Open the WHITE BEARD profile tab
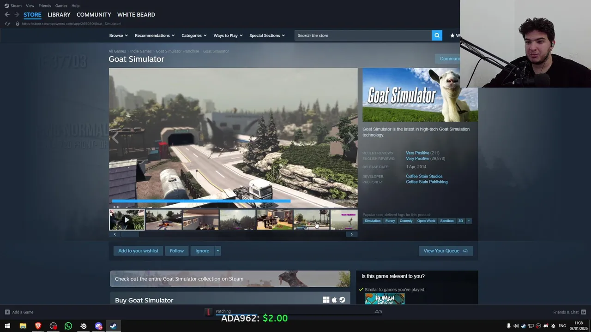Viewport: 591px width, 332px height. (x=136, y=15)
